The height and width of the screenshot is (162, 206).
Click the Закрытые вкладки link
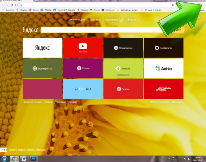click(32, 102)
